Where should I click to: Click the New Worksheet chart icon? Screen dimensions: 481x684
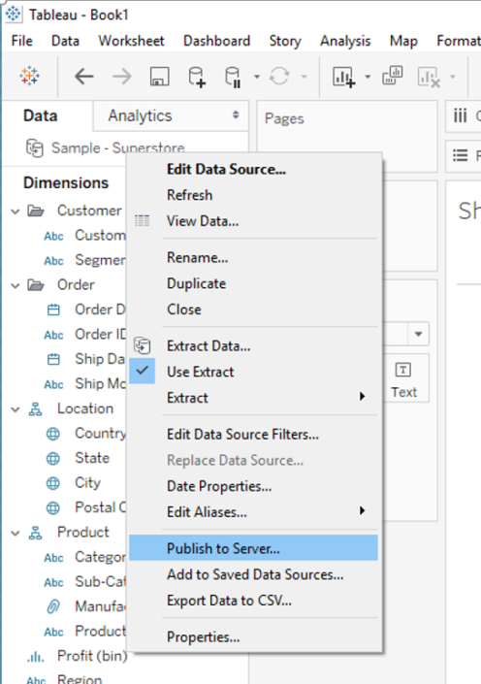tap(343, 77)
